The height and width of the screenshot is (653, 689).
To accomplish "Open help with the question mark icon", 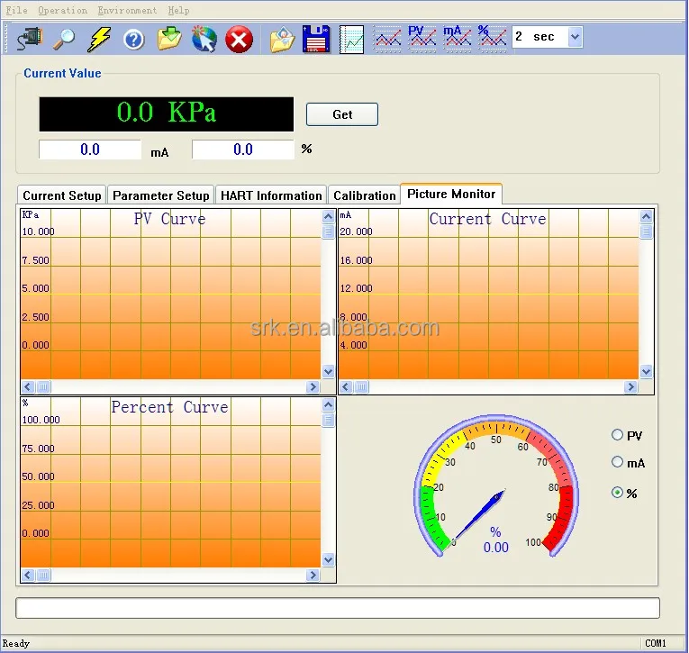I will 133,40.
